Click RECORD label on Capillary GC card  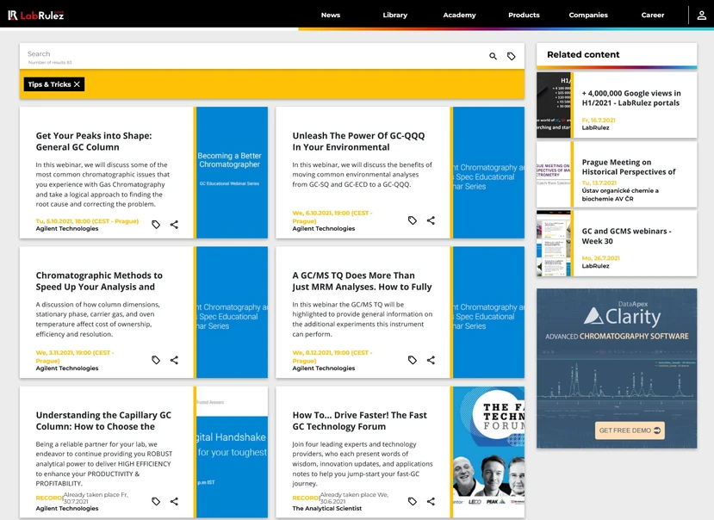pyautogui.click(x=49, y=498)
